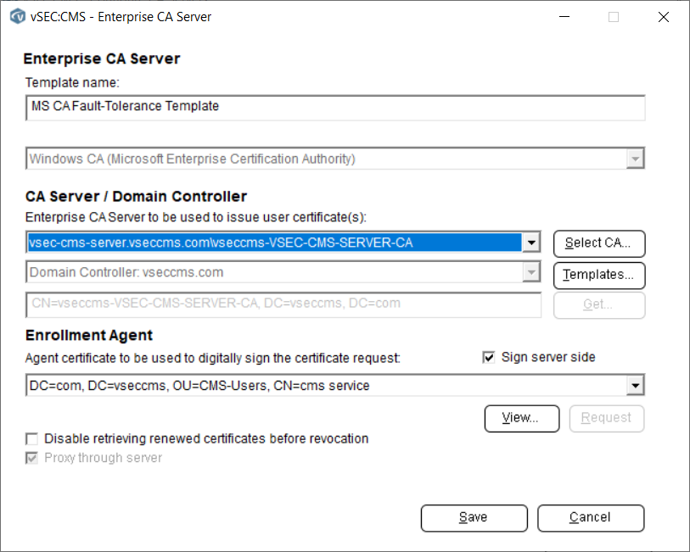Disable the Sign server side option
The width and height of the screenshot is (690, 552).
point(489,357)
